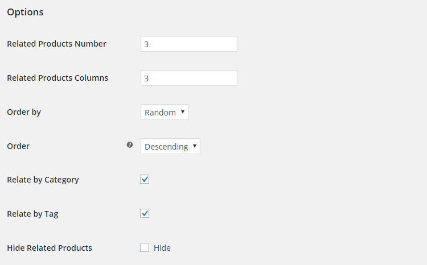Click the arrow on the Descending select

[x=195, y=146]
